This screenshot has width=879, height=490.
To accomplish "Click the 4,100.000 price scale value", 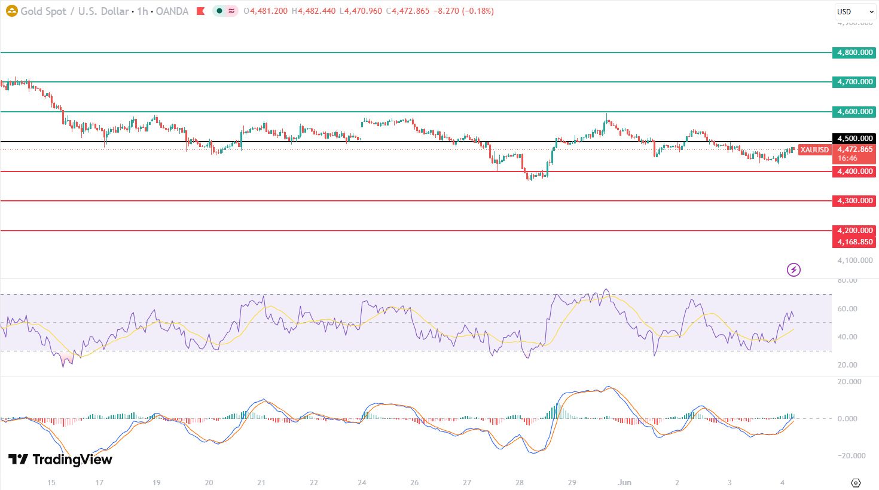I will [x=855, y=261].
